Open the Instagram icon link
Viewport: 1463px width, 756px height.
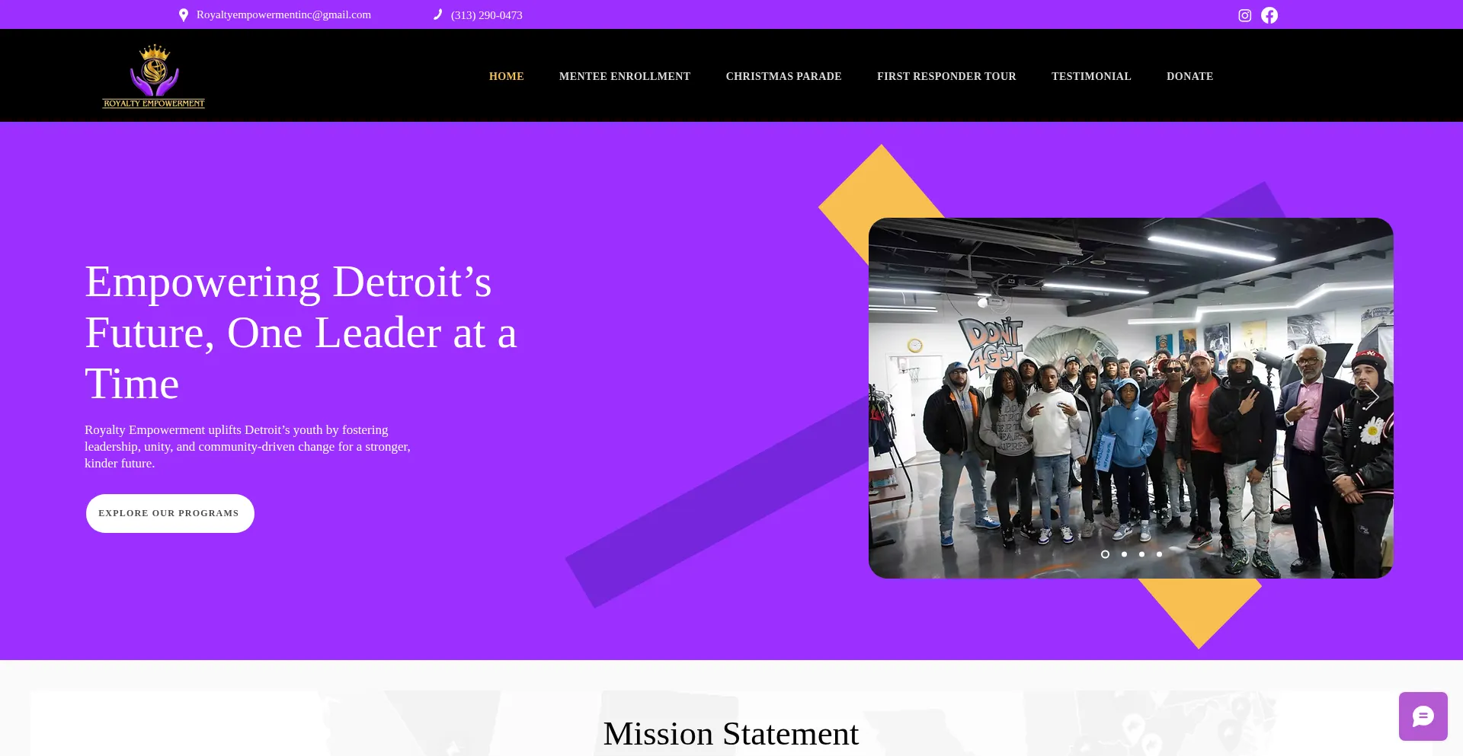coord(1244,15)
